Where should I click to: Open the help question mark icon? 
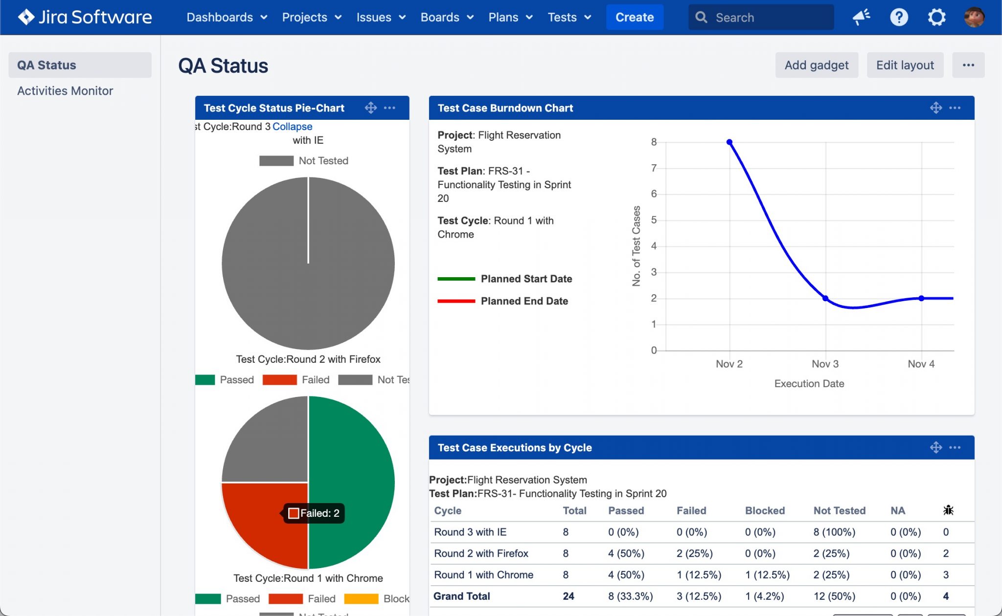(899, 17)
